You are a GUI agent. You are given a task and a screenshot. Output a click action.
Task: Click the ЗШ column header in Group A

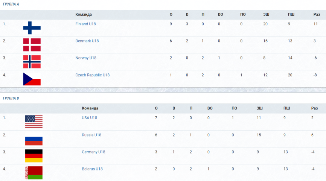266,14
